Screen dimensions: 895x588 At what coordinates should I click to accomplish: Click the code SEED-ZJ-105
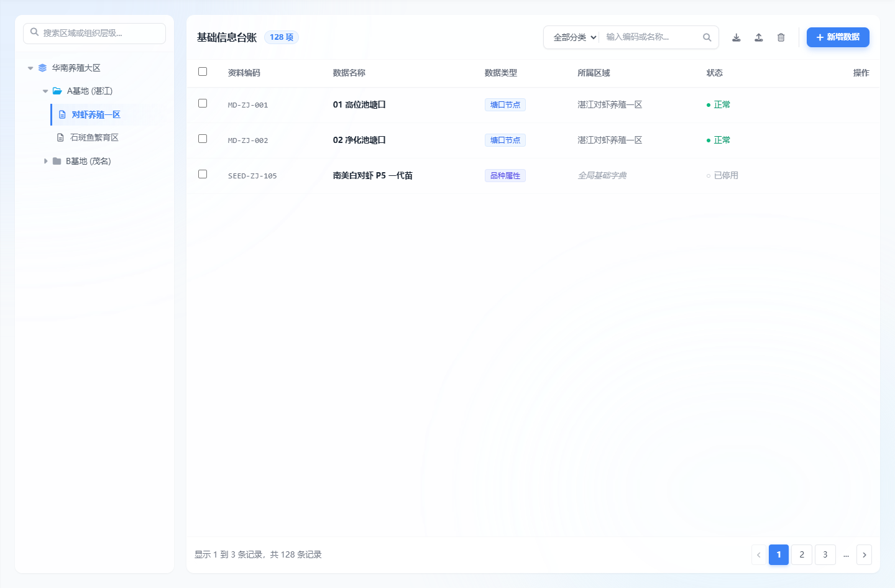(252, 176)
